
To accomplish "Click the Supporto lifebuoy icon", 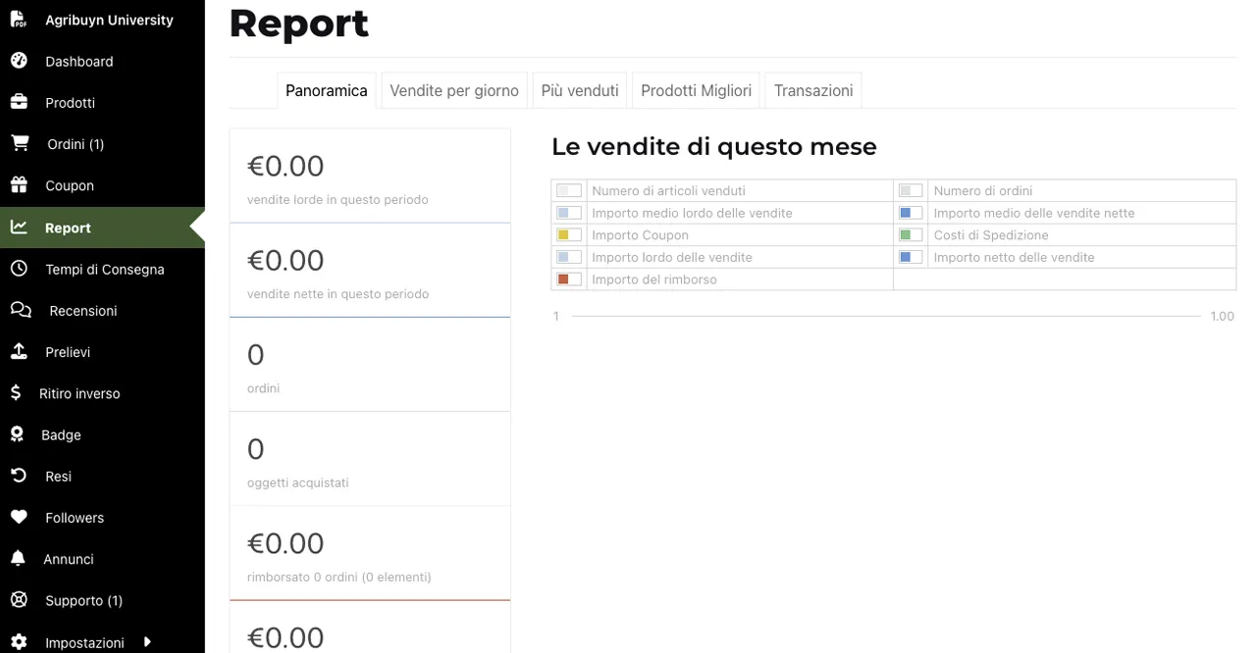I will [19, 600].
